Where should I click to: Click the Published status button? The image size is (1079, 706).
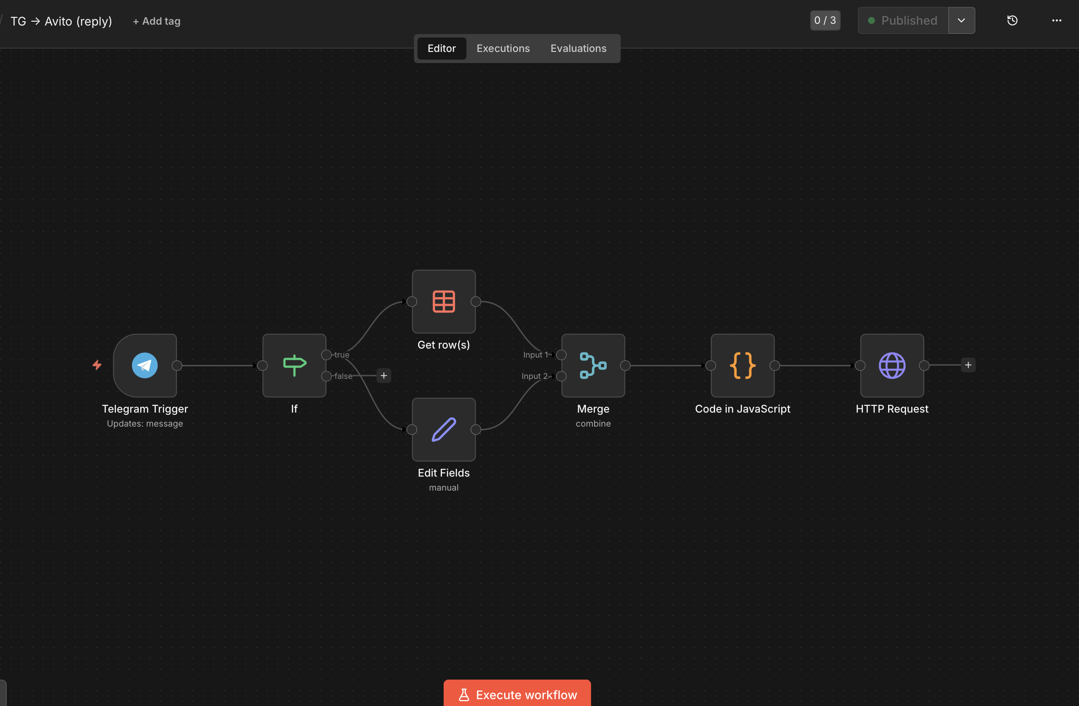(x=903, y=20)
